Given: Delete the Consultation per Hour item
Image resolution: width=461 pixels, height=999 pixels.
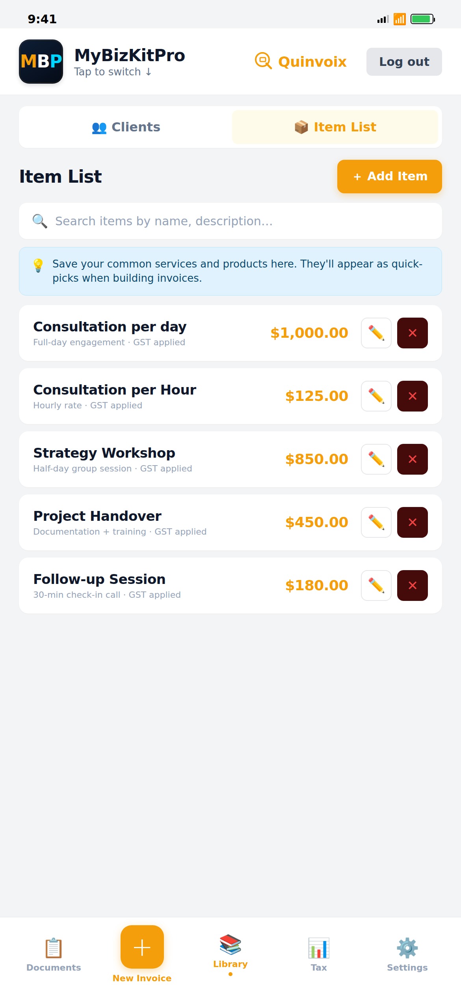Looking at the screenshot, I should (412, 396).
